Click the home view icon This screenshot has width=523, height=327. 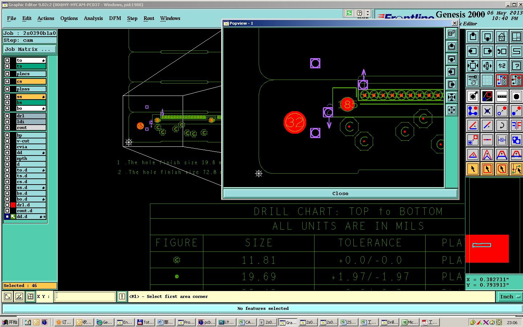click(x=502, y=37)
